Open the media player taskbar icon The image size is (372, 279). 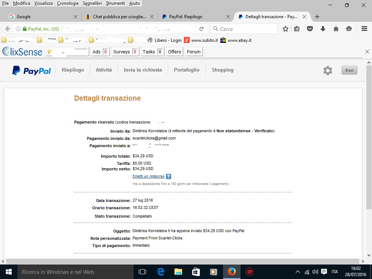[214, 272]
